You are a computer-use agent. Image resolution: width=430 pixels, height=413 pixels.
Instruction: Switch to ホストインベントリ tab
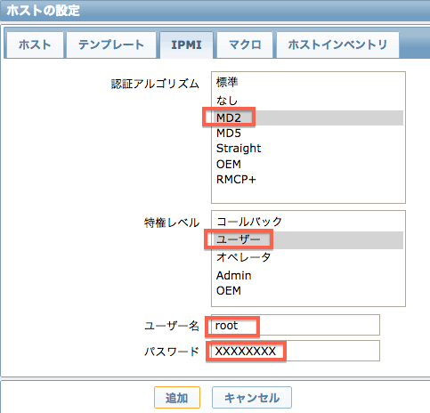pos(337,45)
